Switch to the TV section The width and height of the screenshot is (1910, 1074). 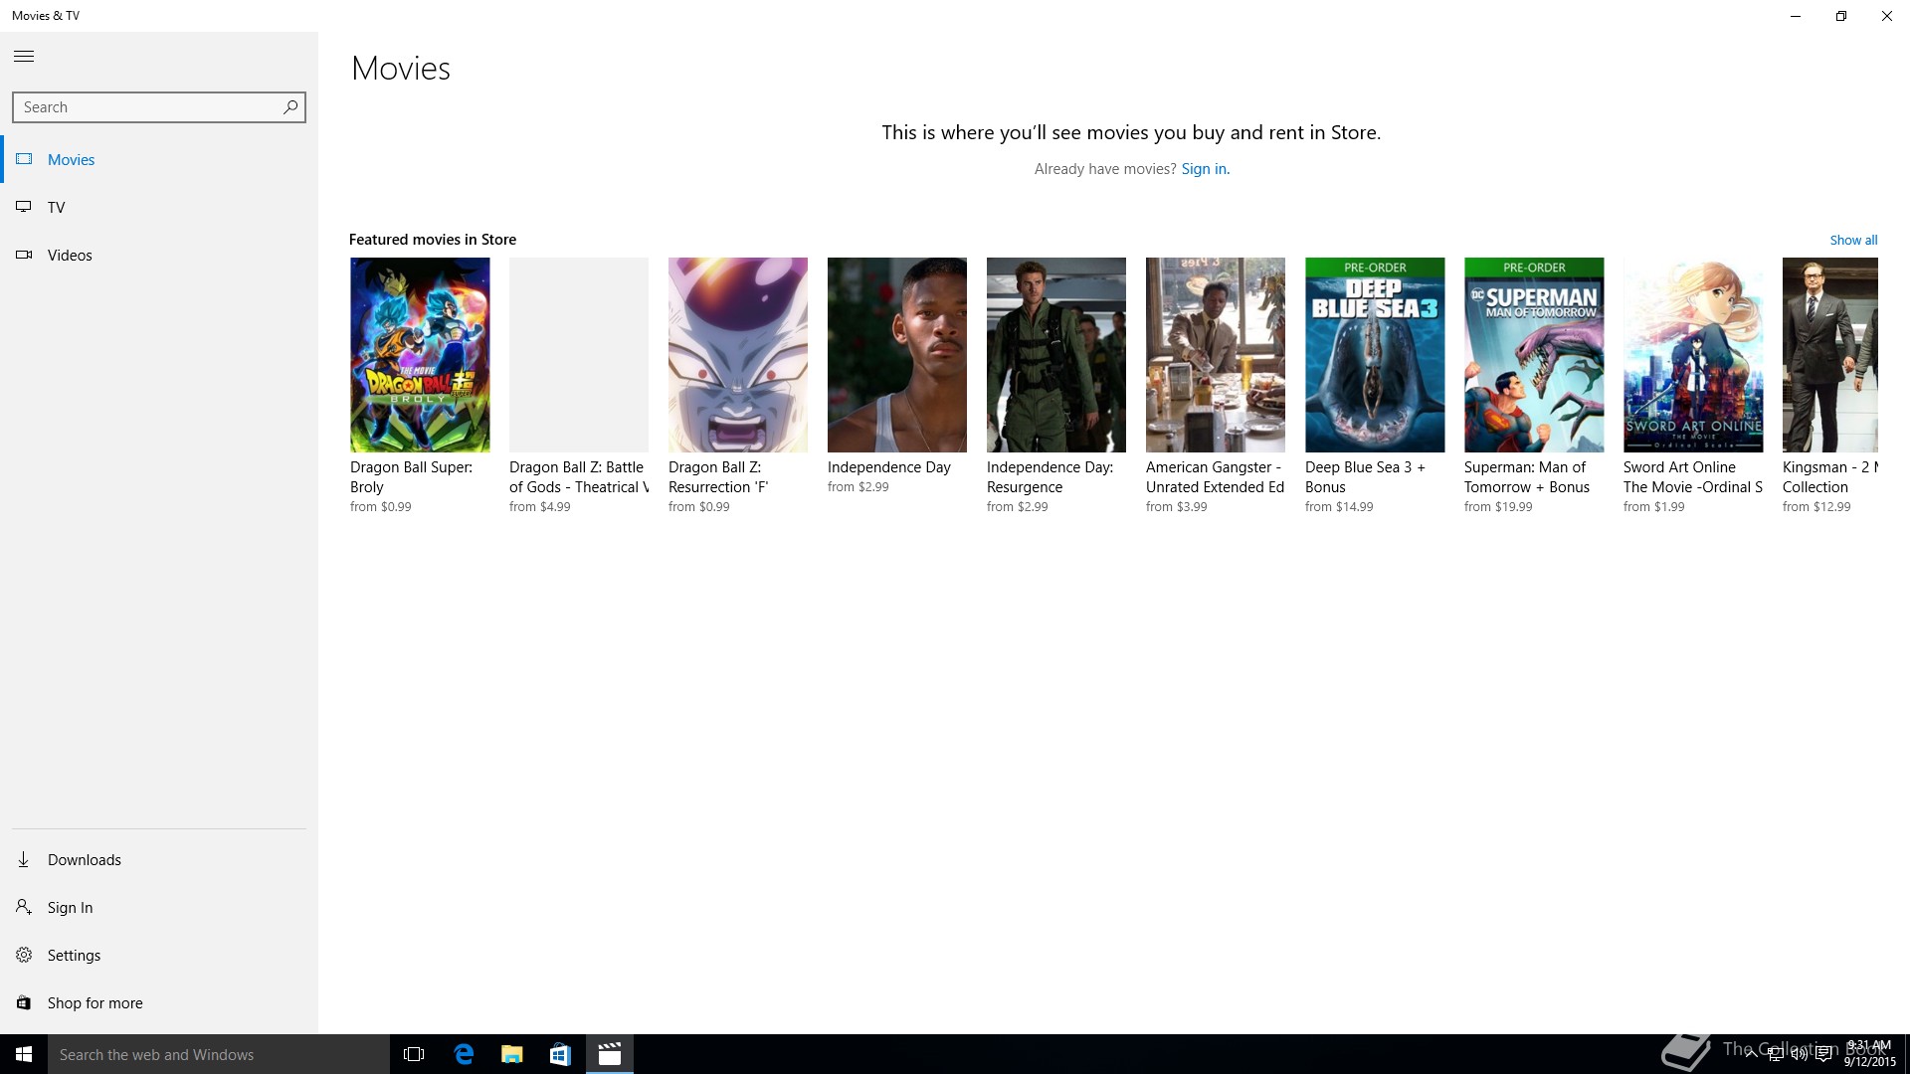point(56,207)
